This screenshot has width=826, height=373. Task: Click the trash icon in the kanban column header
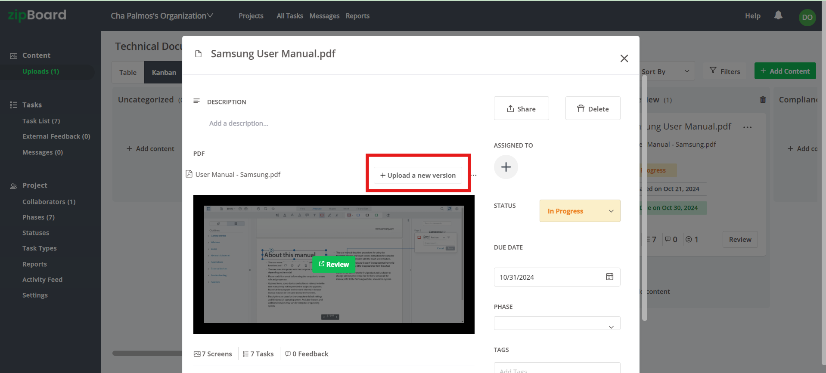coord(763,100)
